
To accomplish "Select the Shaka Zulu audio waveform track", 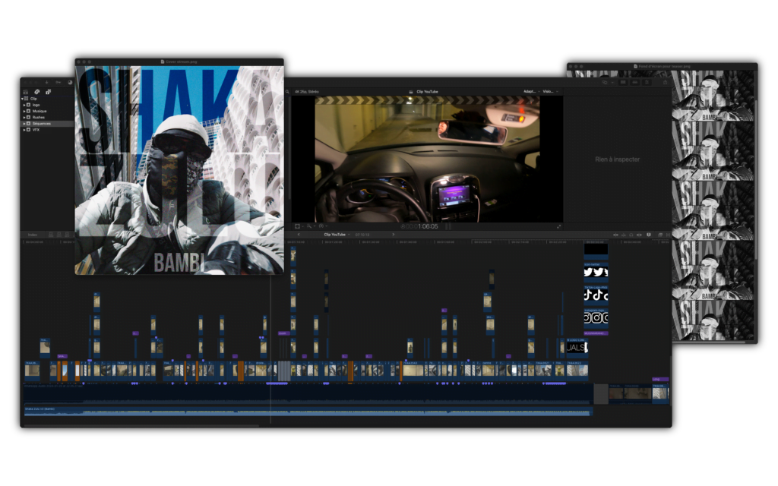I will tap(308, 412).
